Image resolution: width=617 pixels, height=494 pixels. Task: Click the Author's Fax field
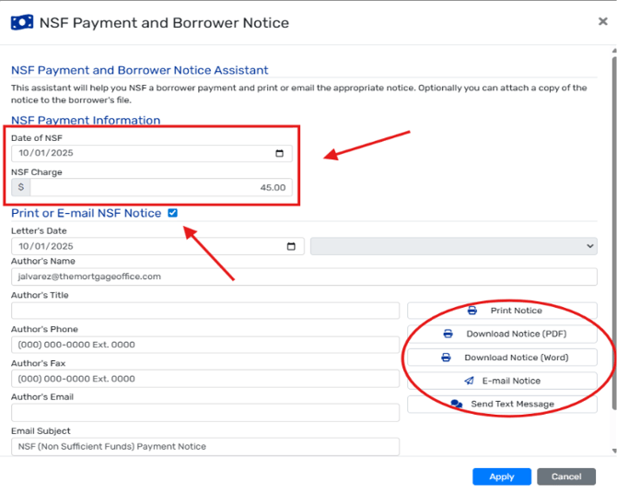coord(204,379)
